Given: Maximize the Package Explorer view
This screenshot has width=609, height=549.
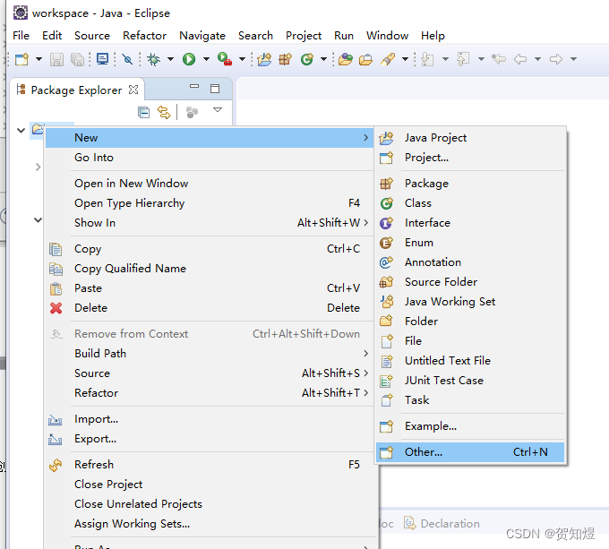Looking at the screenshot, I should 215,89.
